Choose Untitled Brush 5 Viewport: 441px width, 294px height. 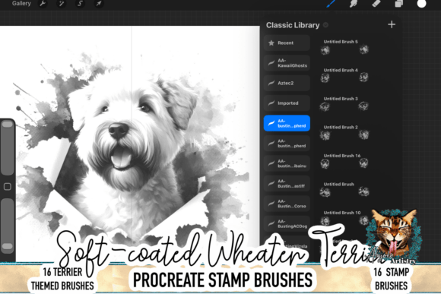point(344,47)
